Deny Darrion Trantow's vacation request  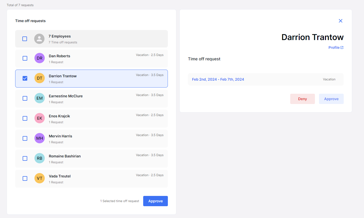pyautogui.click(x=303, y=99)
